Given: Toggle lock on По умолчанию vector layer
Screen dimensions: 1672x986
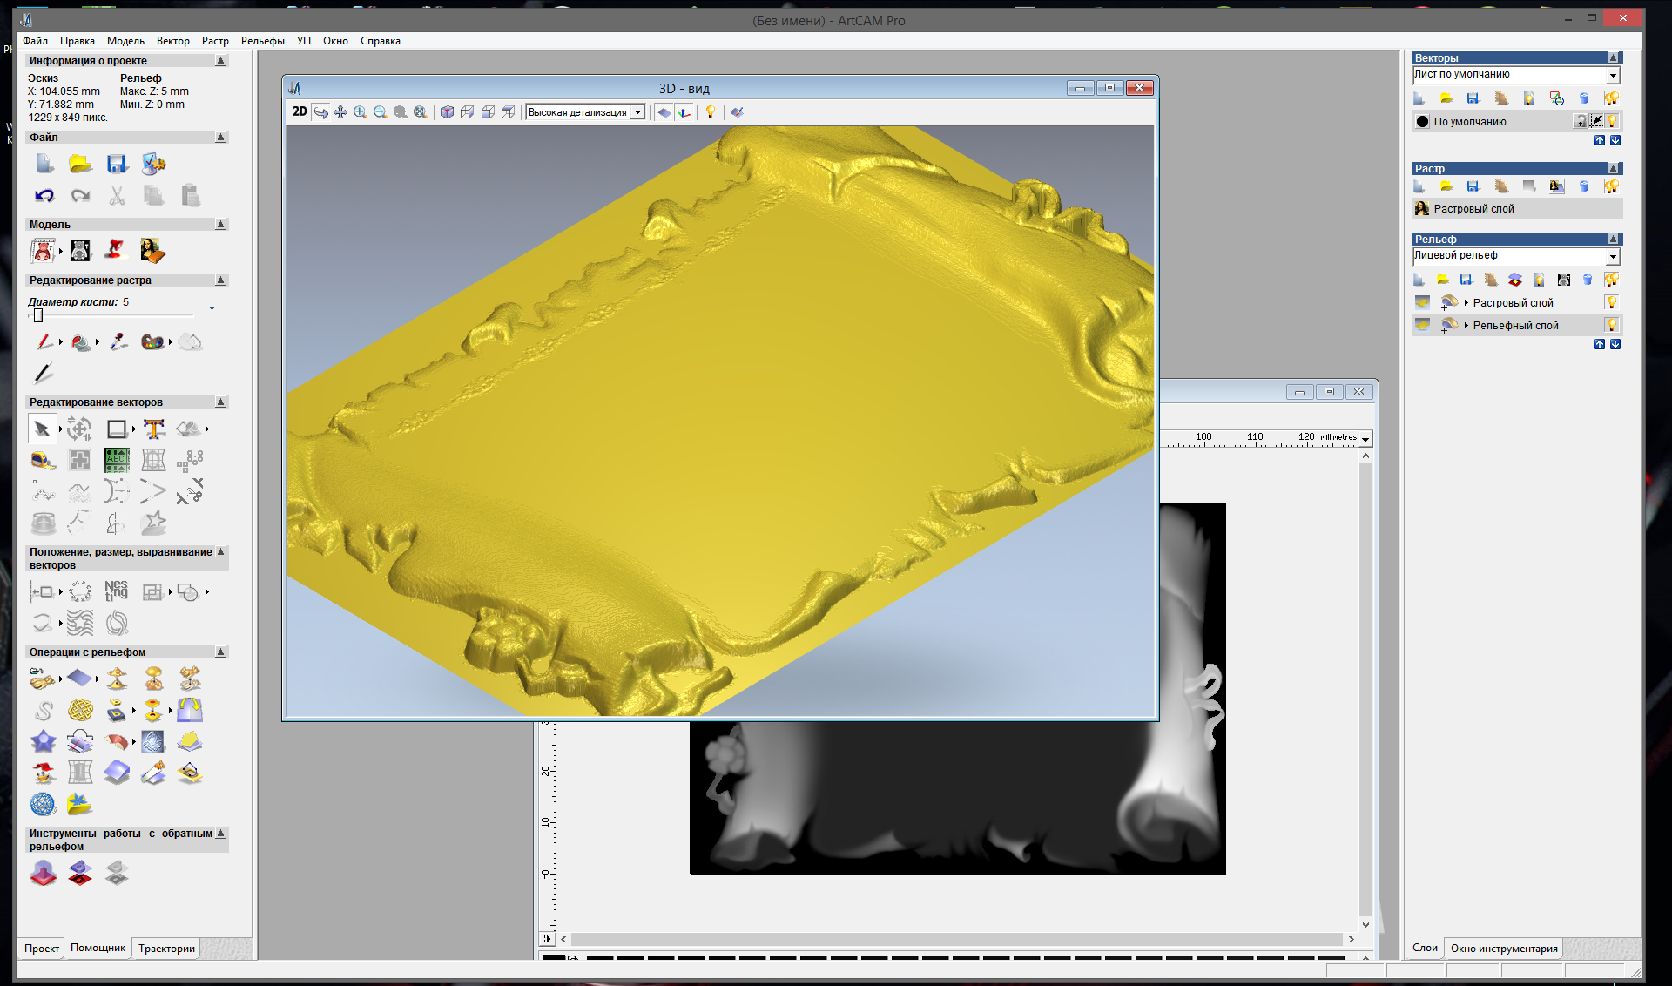Looking at the screenshot, I should [1580, 121].
